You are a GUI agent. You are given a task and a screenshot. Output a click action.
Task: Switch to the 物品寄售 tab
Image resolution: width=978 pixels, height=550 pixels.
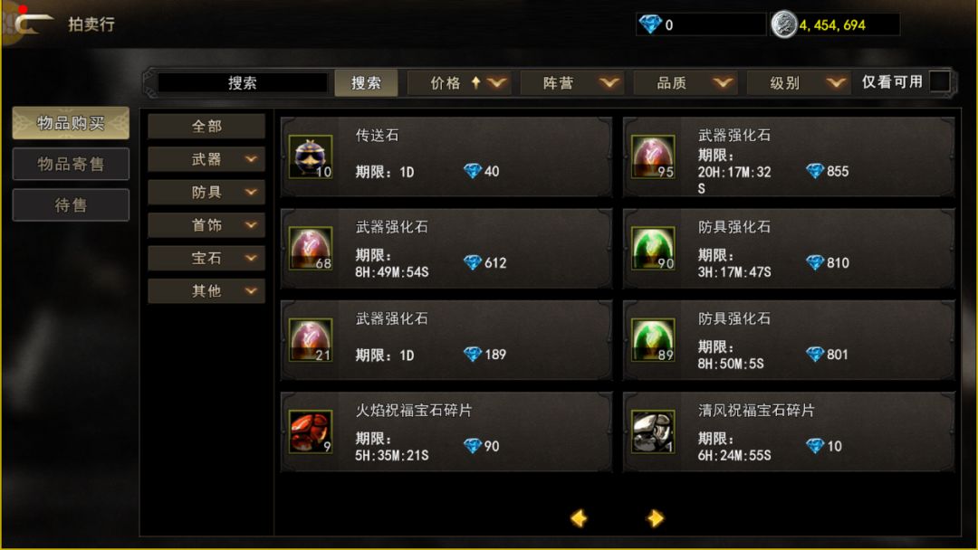click(x=71, y=164)
